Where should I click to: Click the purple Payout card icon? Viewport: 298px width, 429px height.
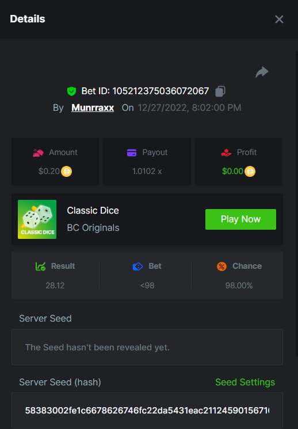point(132,153)
